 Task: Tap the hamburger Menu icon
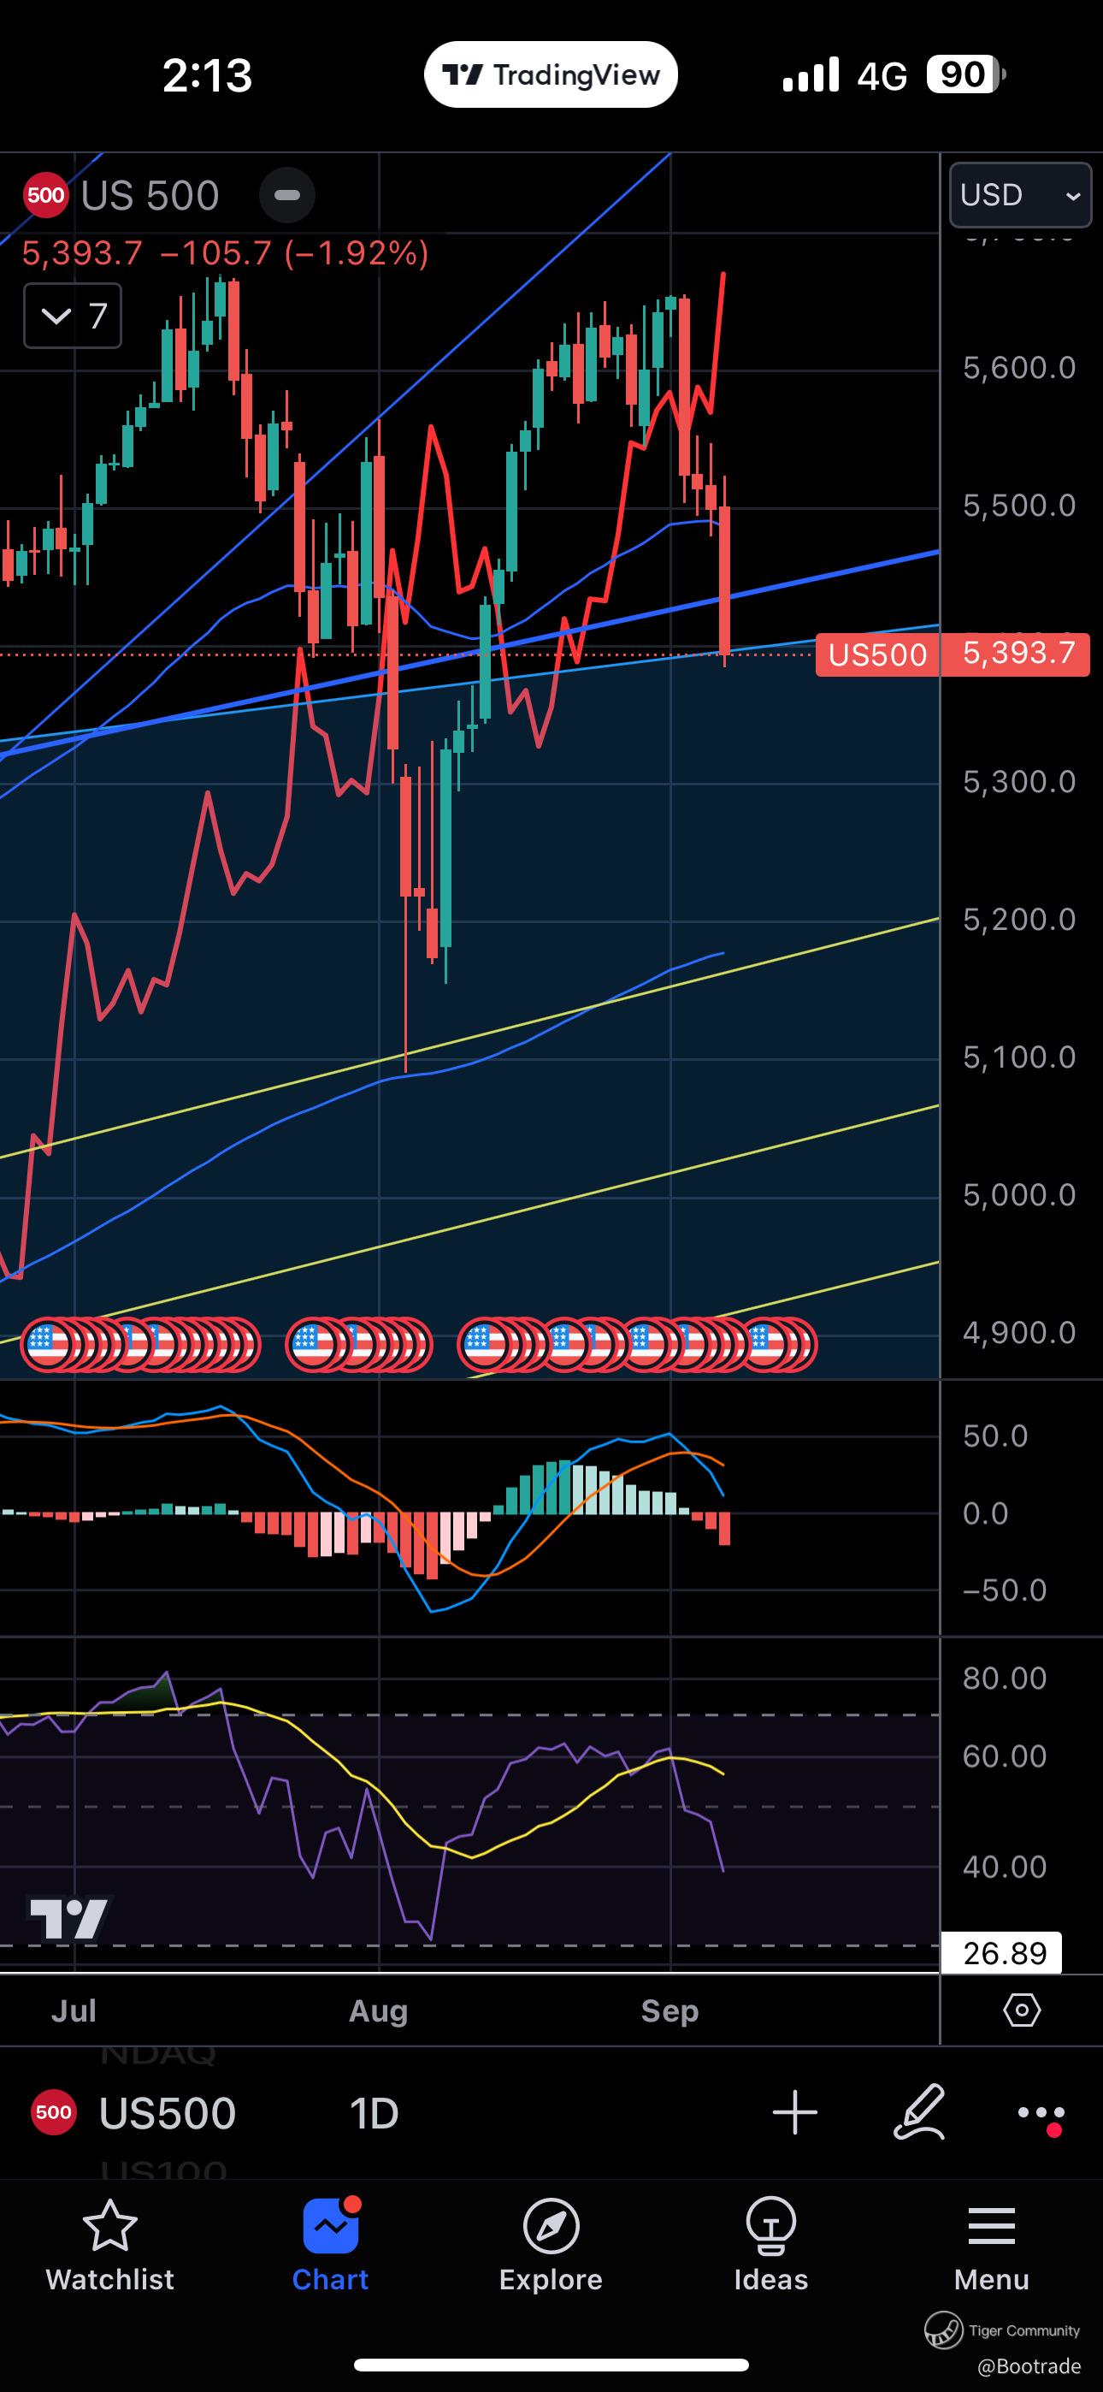tap(992, 2226)
